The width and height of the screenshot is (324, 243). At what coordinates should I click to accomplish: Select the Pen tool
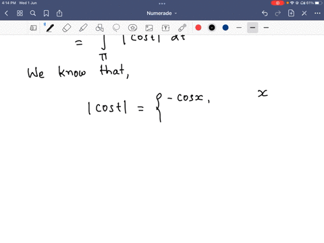pyautogui.click(x=50, y=28)
